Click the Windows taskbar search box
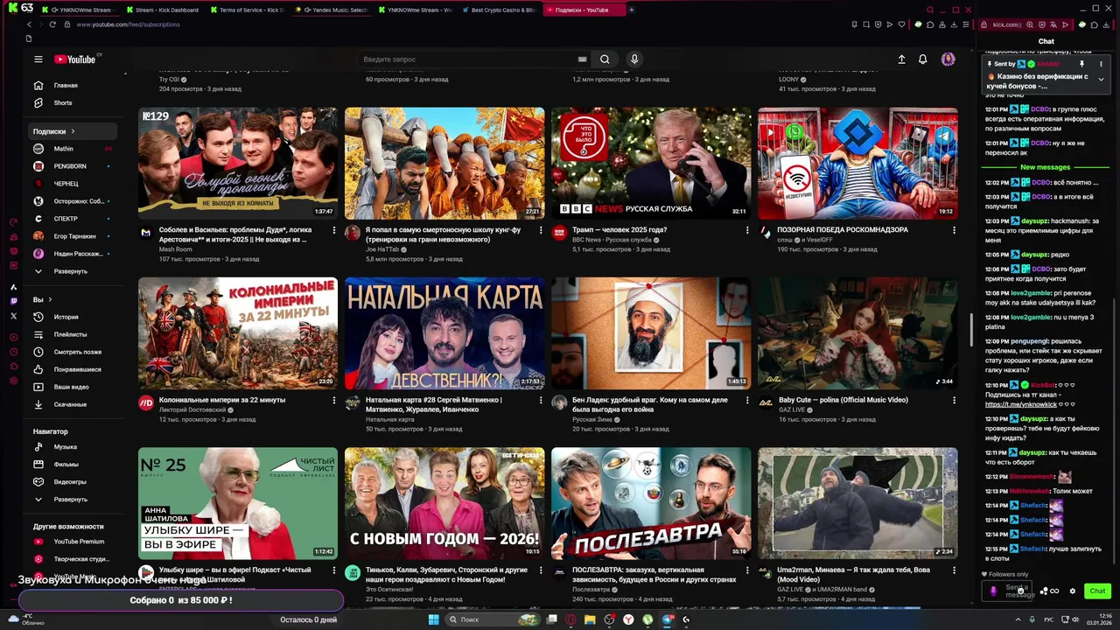This screenshot has width=1120, height=630. point(493,619)
